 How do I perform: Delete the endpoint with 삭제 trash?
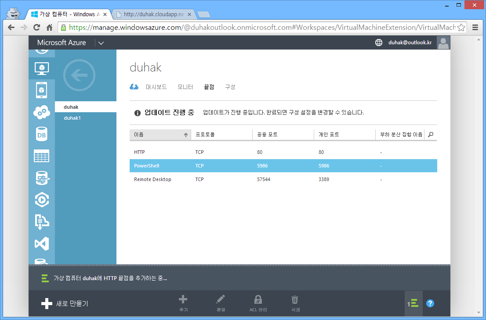(295, 303)
